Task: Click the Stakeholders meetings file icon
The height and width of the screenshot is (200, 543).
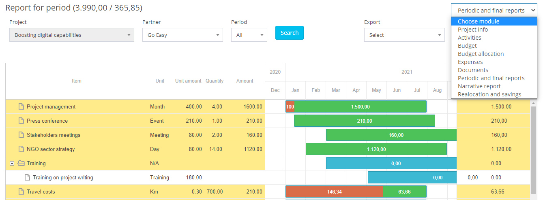Action: [21, 135]
